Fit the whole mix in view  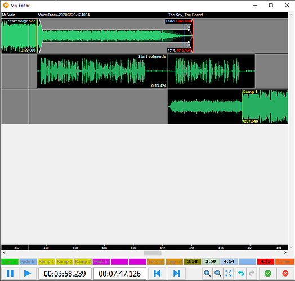(x=228, y=273)
